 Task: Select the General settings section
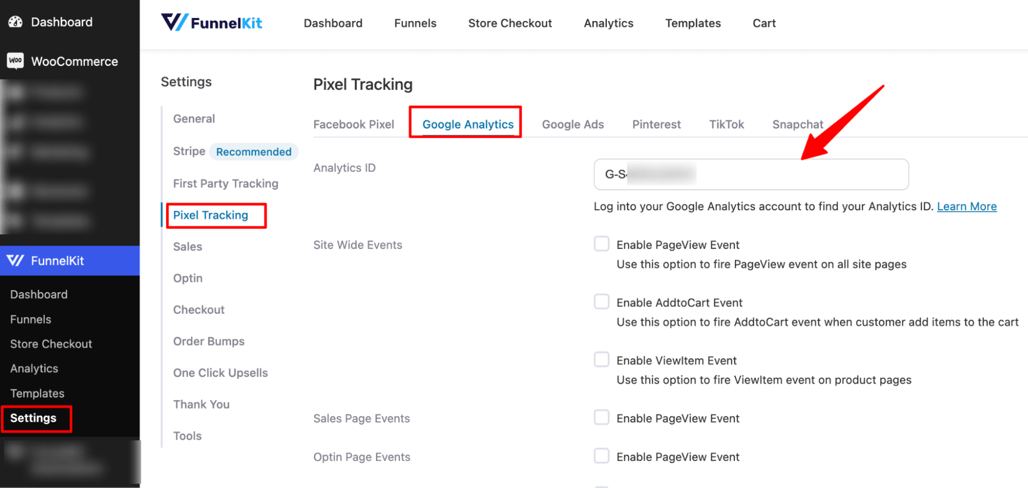[194, 119]
